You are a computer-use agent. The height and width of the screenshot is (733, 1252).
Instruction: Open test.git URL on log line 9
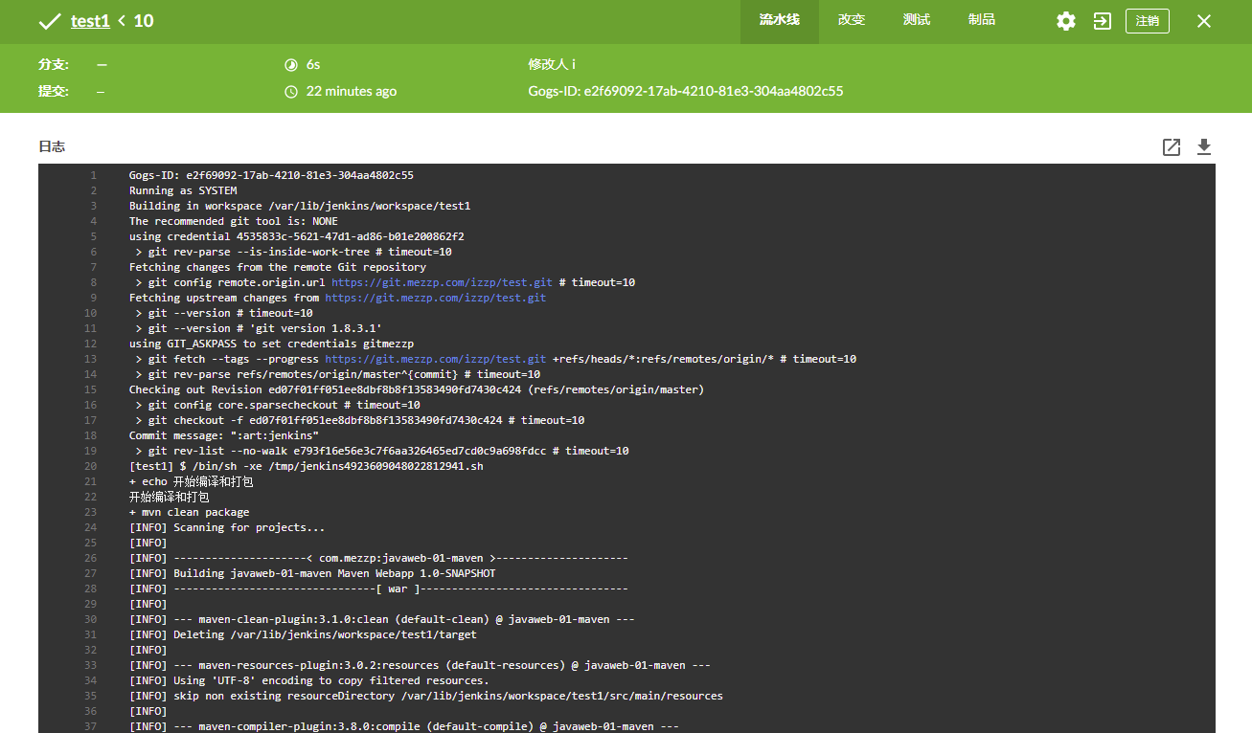tap(436, 298)
